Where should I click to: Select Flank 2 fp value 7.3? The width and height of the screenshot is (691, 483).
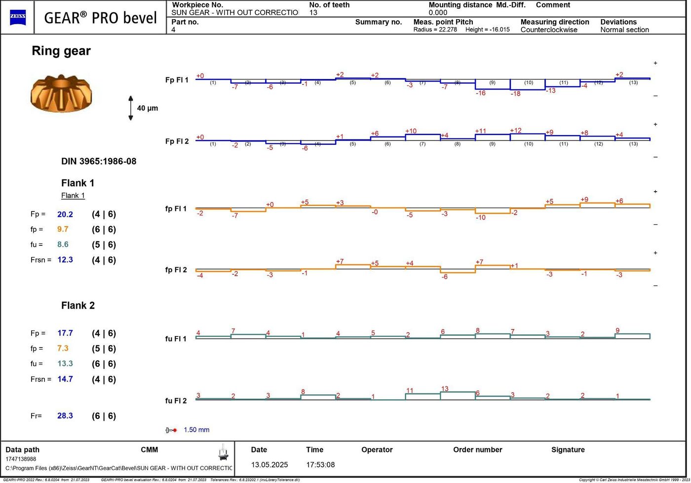point(63,348)
